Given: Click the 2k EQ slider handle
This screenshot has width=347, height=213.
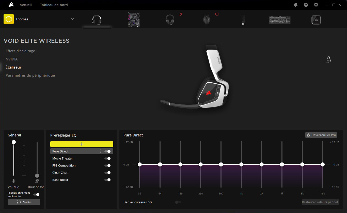Looking at the screenshot, I should (262, 164).
